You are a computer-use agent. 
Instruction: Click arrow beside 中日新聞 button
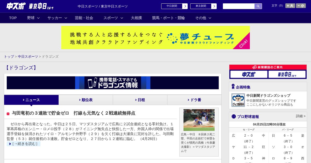(x=185, y=6)
